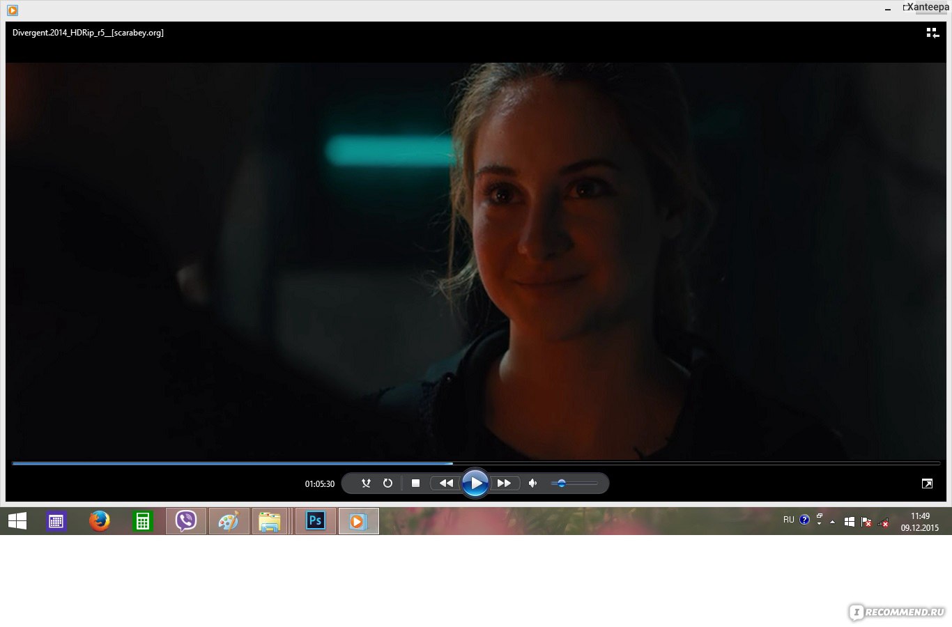Toggle repeat mode in the player

(x=387, y=483)
